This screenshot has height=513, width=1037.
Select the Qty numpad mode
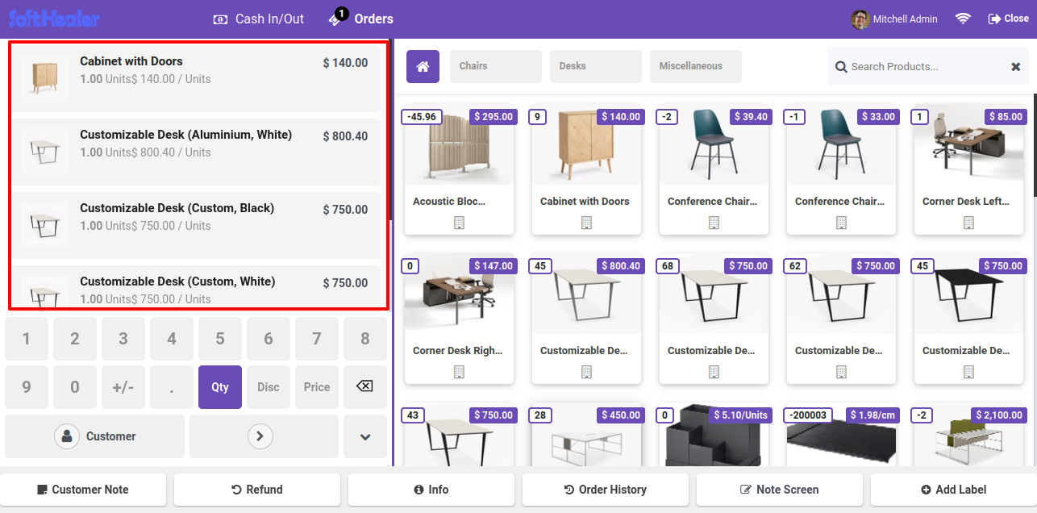click(220, 387)
